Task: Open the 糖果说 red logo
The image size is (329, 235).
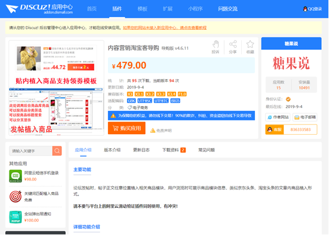Action: point(291,63)
